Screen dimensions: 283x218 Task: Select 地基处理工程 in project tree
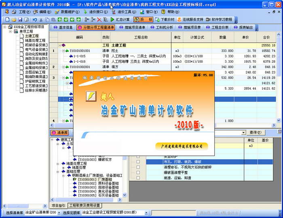tap(35, 40)
